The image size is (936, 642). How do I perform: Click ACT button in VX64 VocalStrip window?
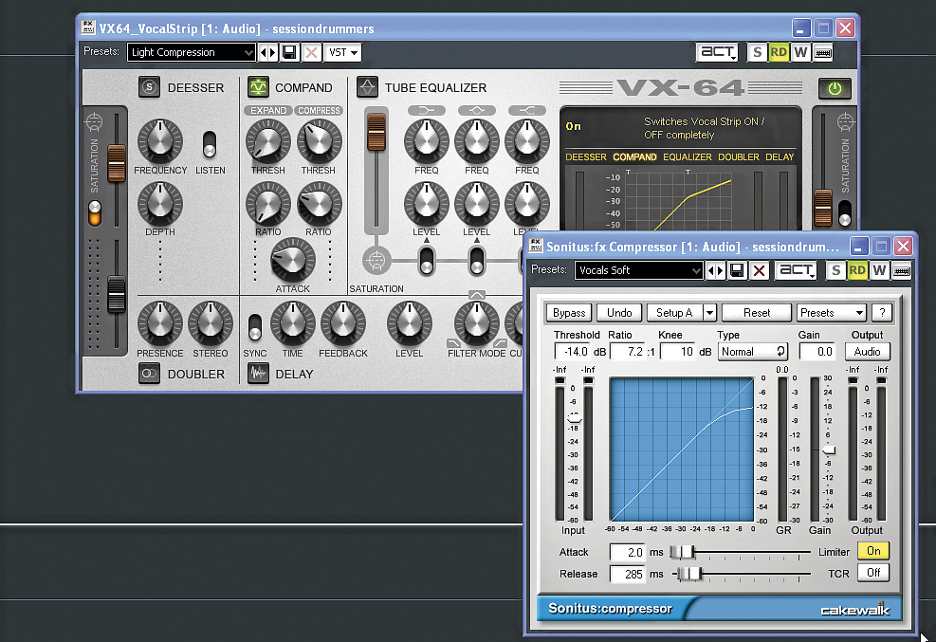[x=717, y=52]
